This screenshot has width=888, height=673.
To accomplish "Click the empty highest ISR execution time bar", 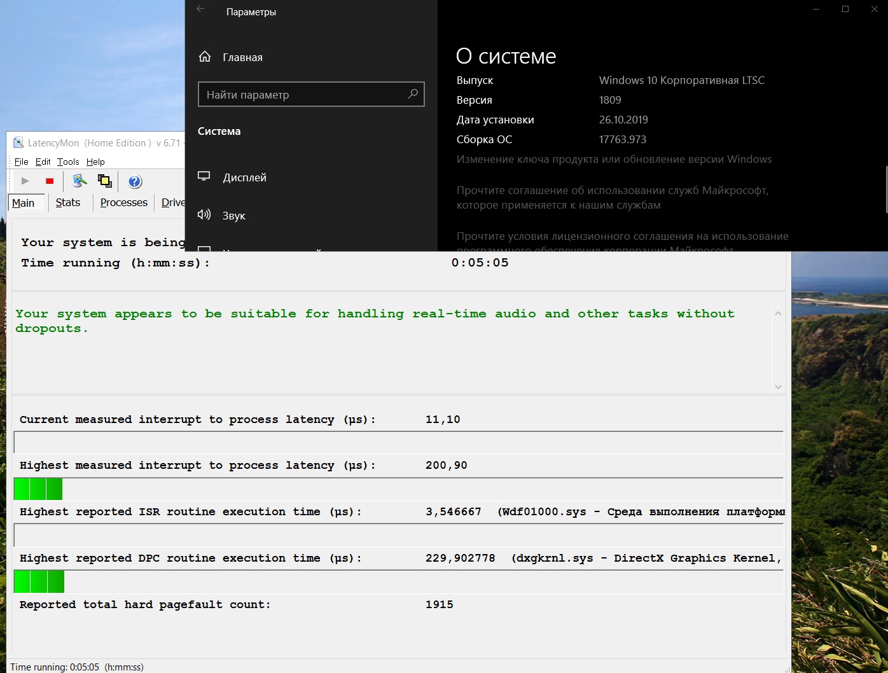I will point(399,536).
